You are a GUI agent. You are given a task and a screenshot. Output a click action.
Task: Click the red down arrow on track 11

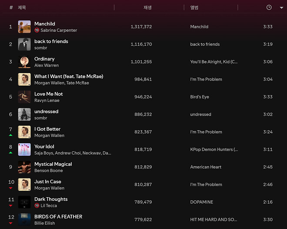tap(11, 205)
